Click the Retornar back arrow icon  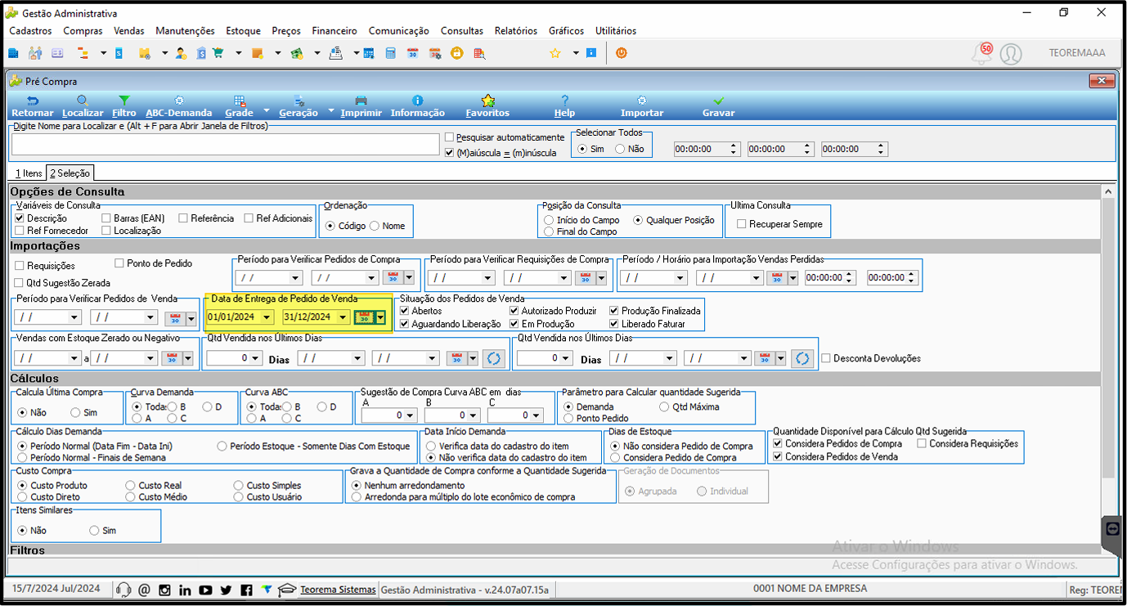pos(33,101)
